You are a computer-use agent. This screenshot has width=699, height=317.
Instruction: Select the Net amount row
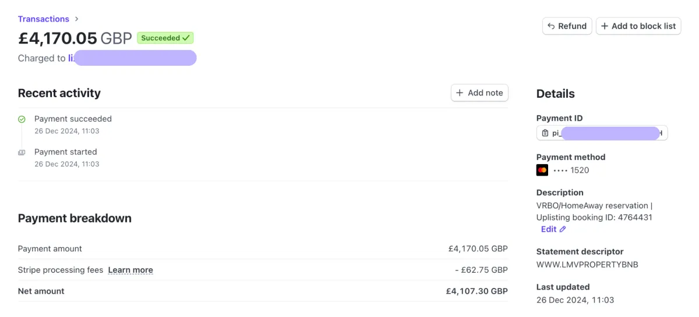[x=263, y=291]
